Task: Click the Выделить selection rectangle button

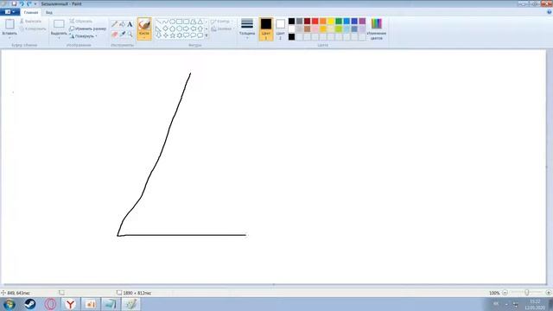Action: click(x=59, y=27)
